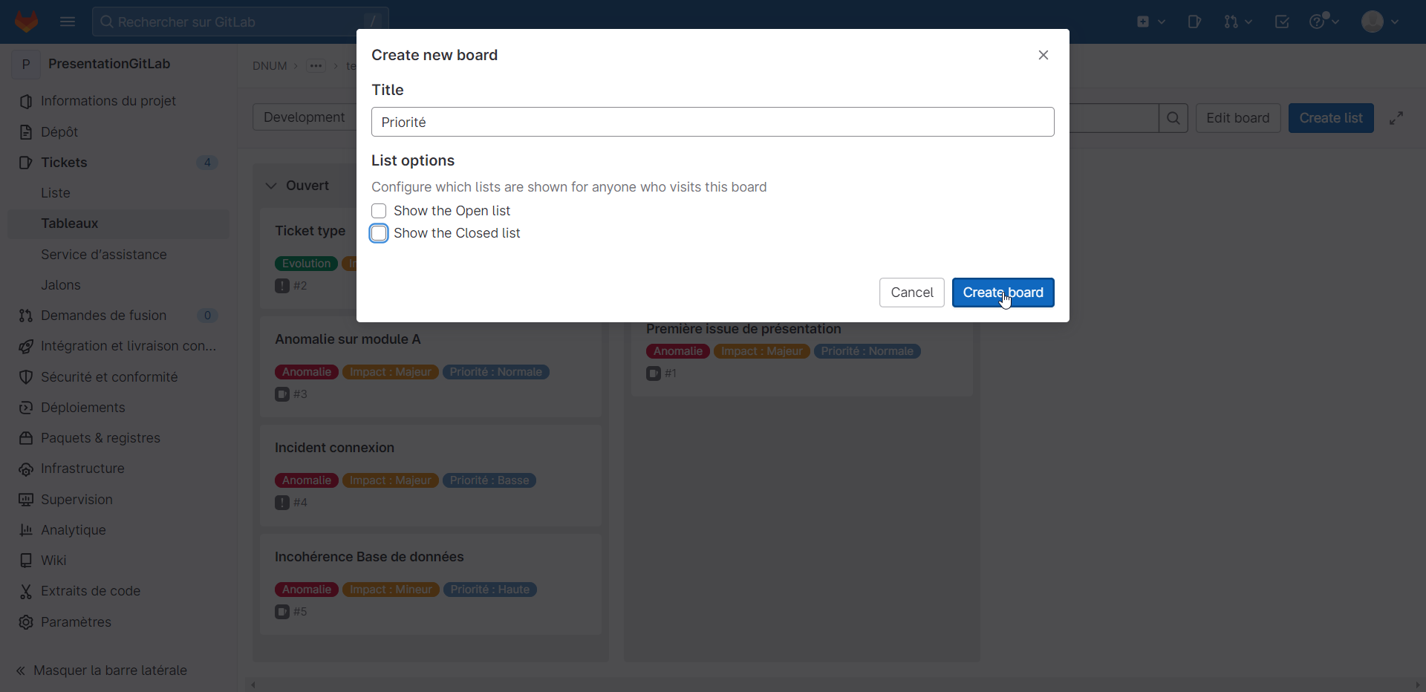Click the breadcrumb ellipsis icon
Image resolution: width=1426 pixels, height=692 pixels.
point(316,66)
